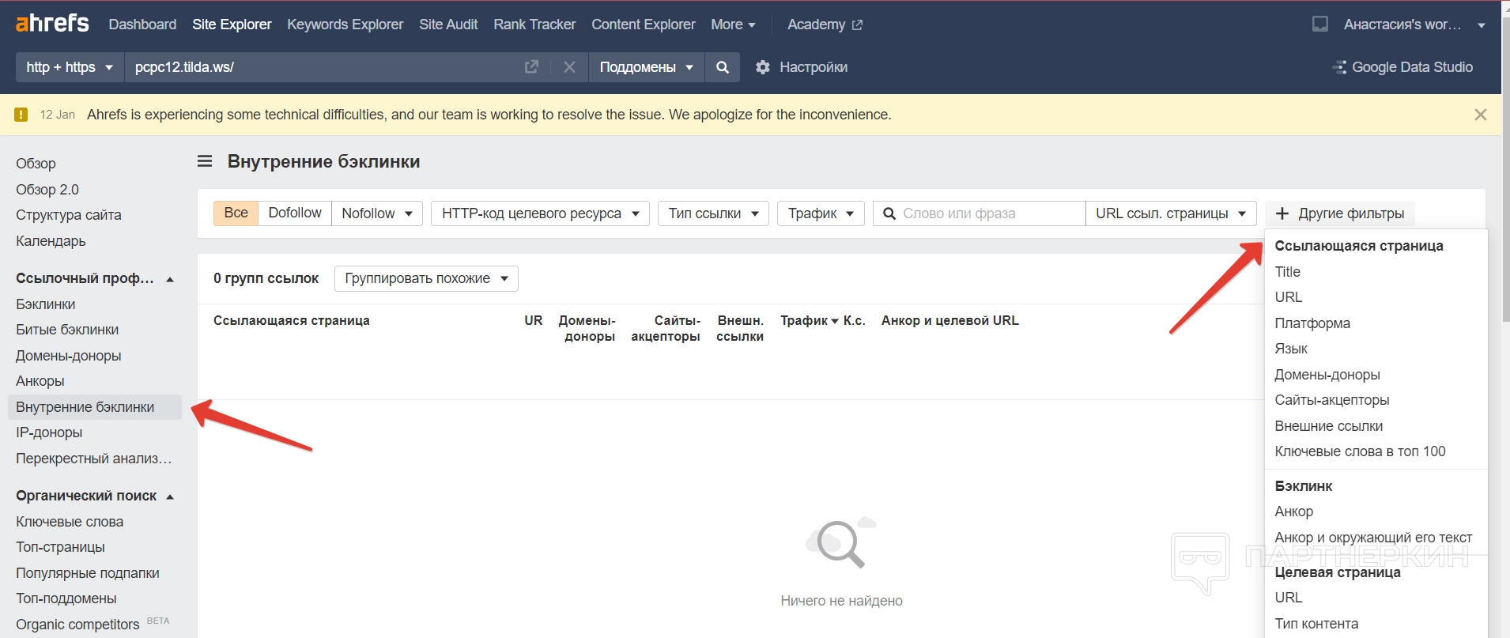Open the Трафик filter dropdown
The height and width of the screenshot is (638, 1510).
(821, 213)
